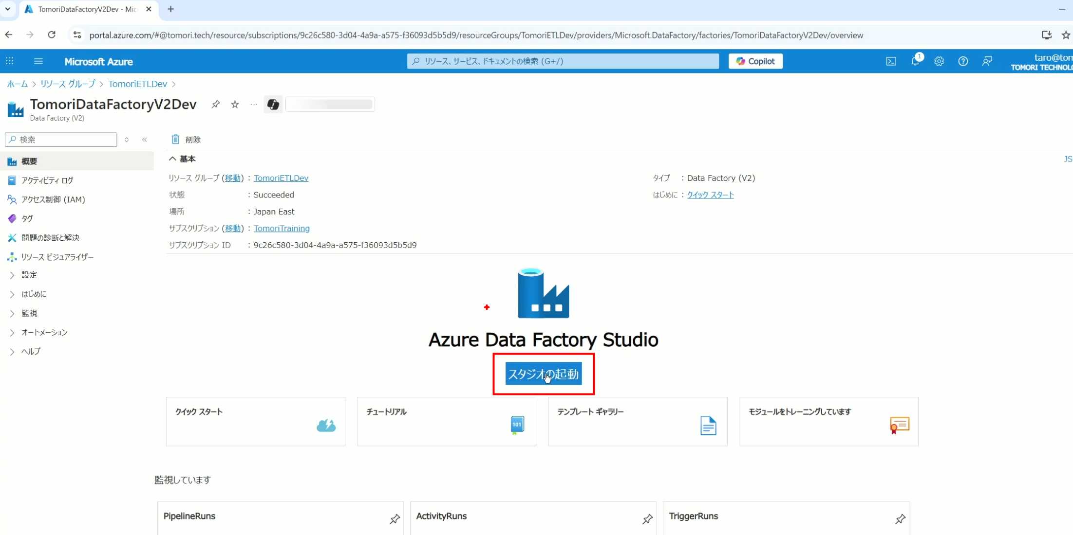Open the portal hamburger menu
The height and width of the screenshot is (535, 1073).
coord(38,61)
